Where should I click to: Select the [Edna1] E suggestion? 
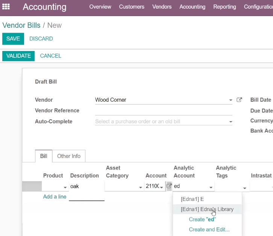tap(207, 199)
